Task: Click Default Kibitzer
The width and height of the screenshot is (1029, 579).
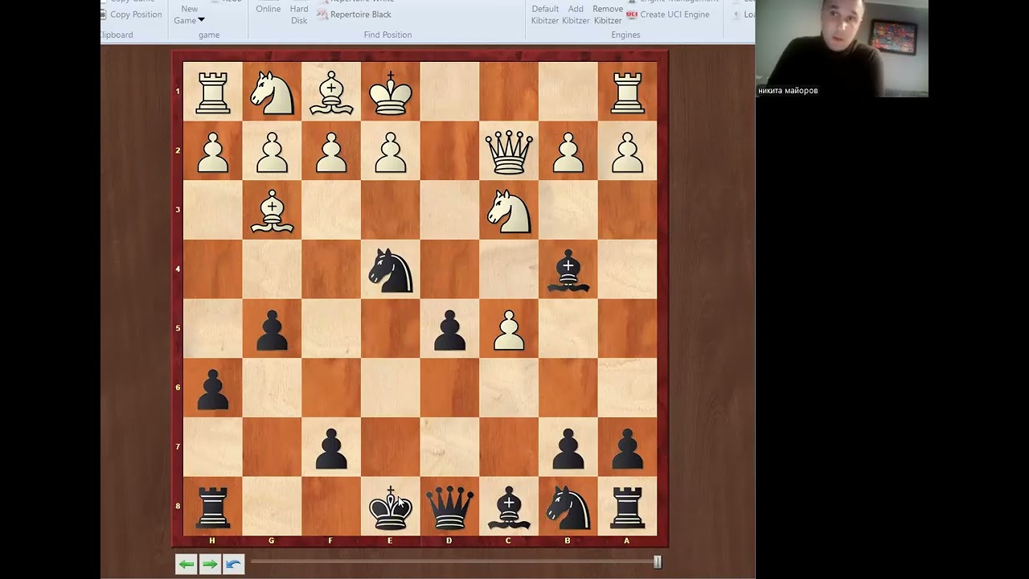Action: tap(545, 14)
